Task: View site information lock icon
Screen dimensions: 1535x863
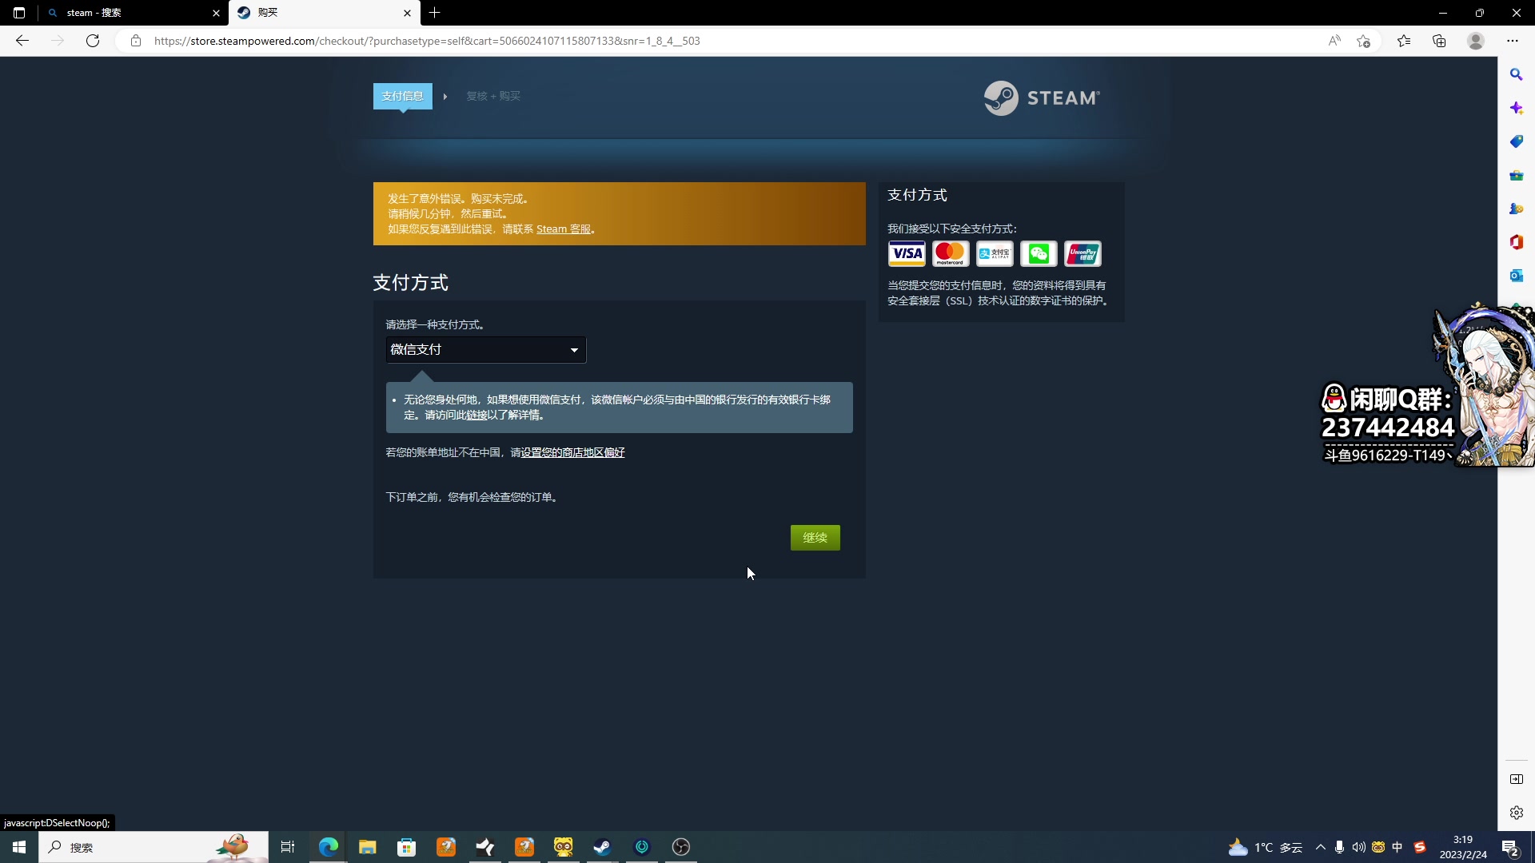Action: (136, 41)
